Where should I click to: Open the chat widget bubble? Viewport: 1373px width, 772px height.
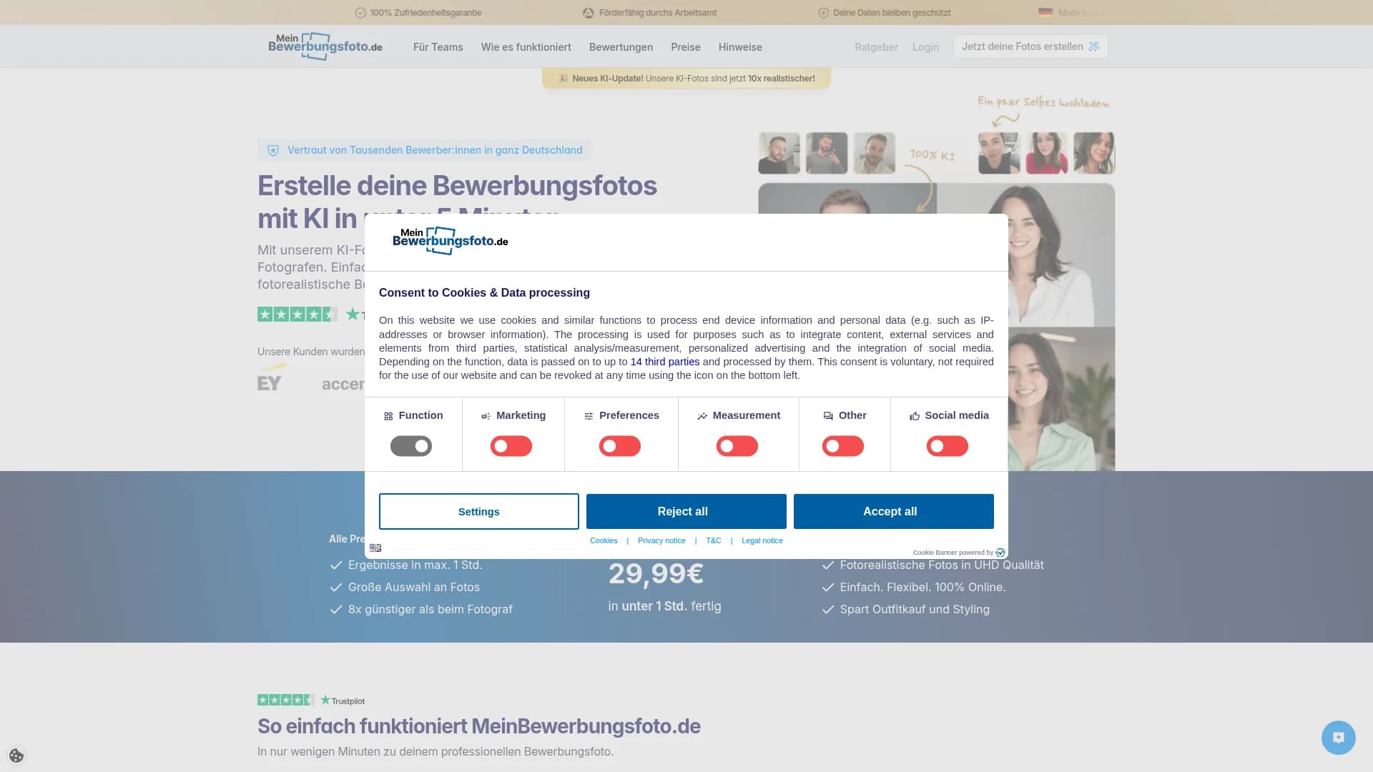point(1339,738)
